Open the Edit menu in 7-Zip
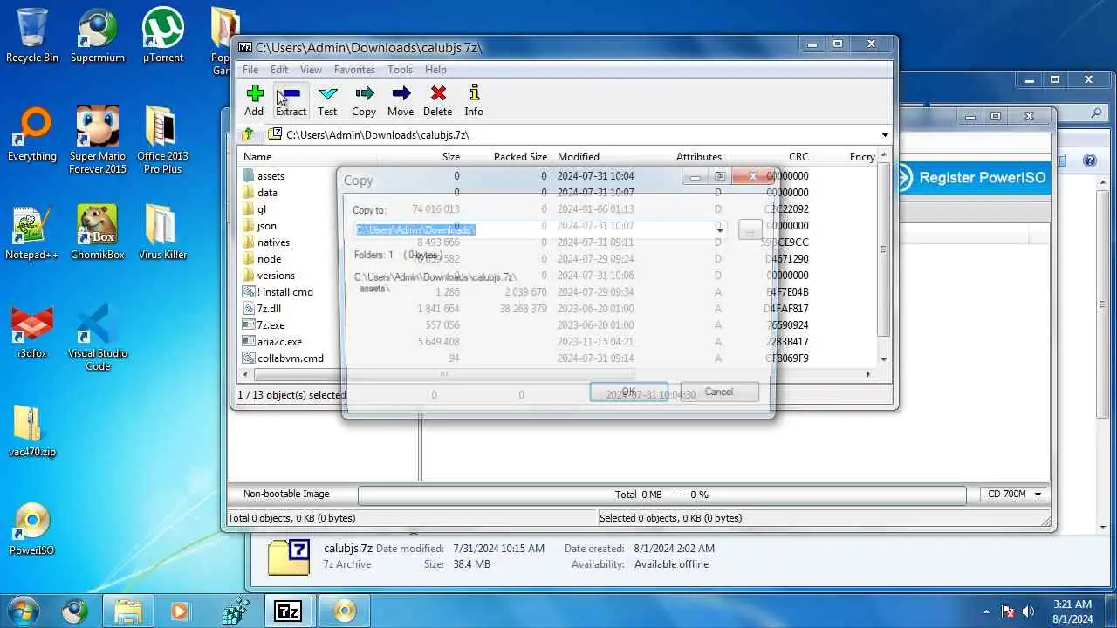This screenshot has height=628, width=1117. (279, 70)
